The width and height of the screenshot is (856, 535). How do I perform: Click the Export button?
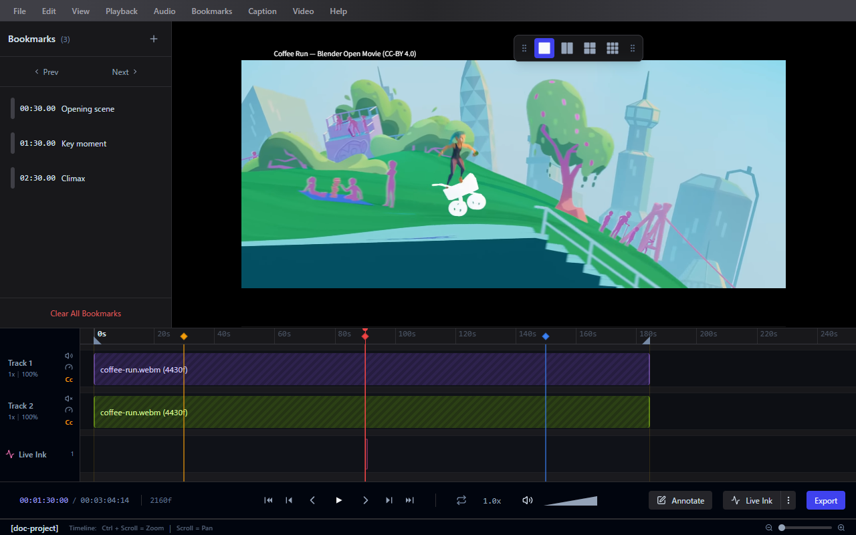[825, 500]
